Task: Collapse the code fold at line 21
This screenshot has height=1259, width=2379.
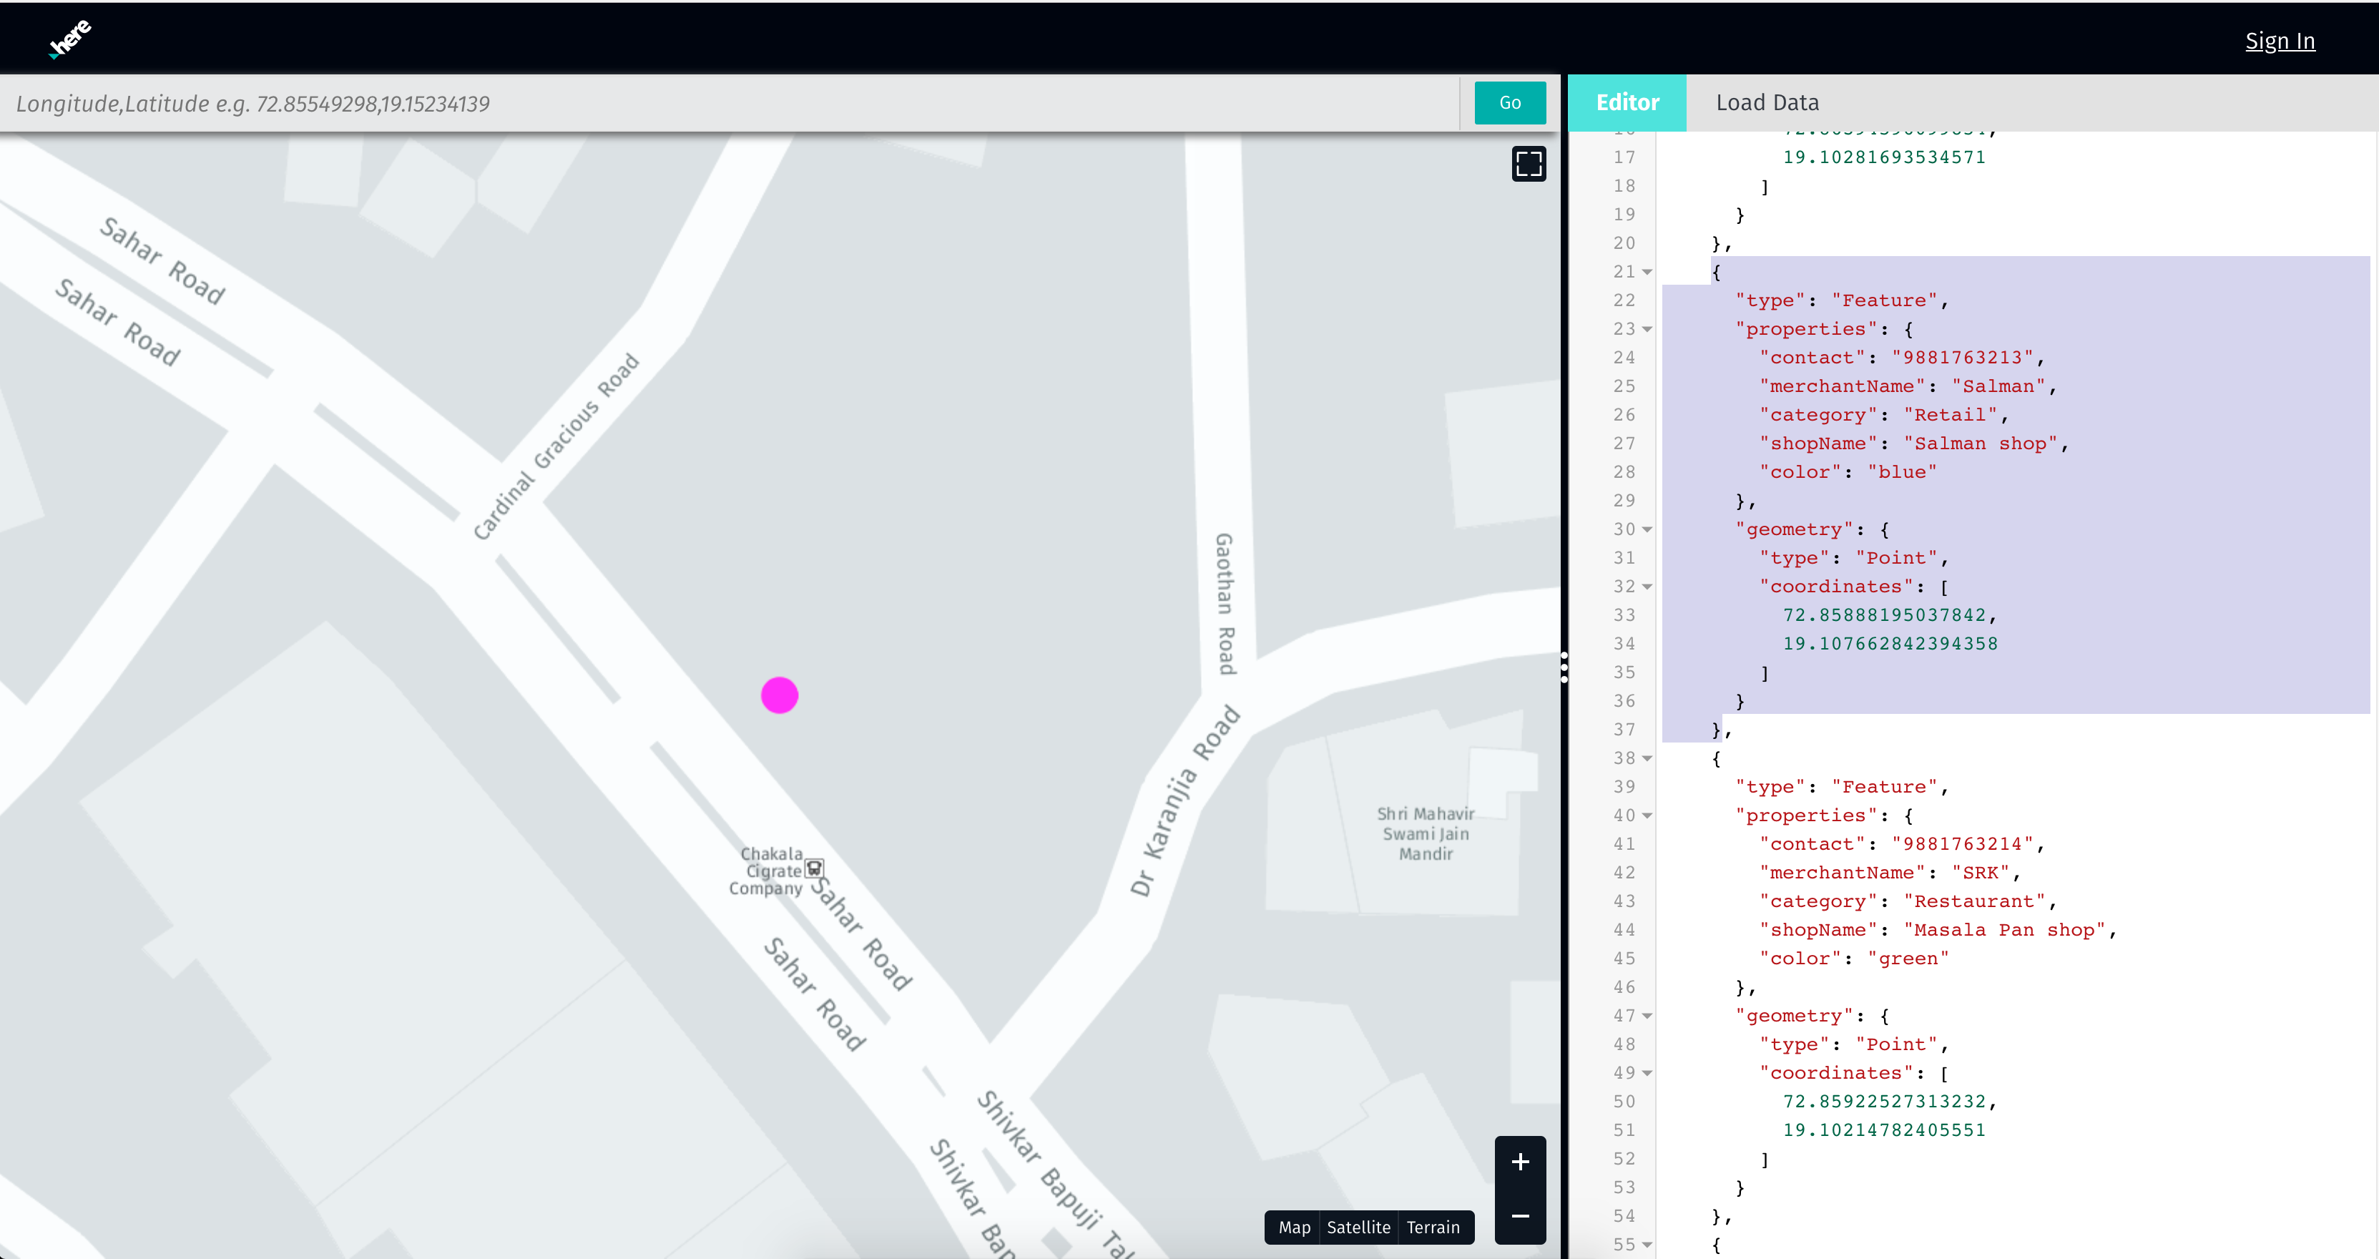Action: click(1647, 273)
